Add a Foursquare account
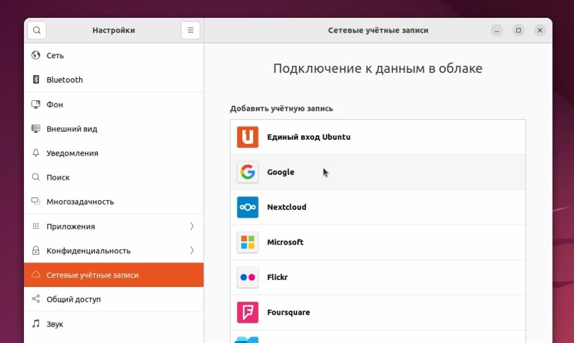 tap(378, 313)
